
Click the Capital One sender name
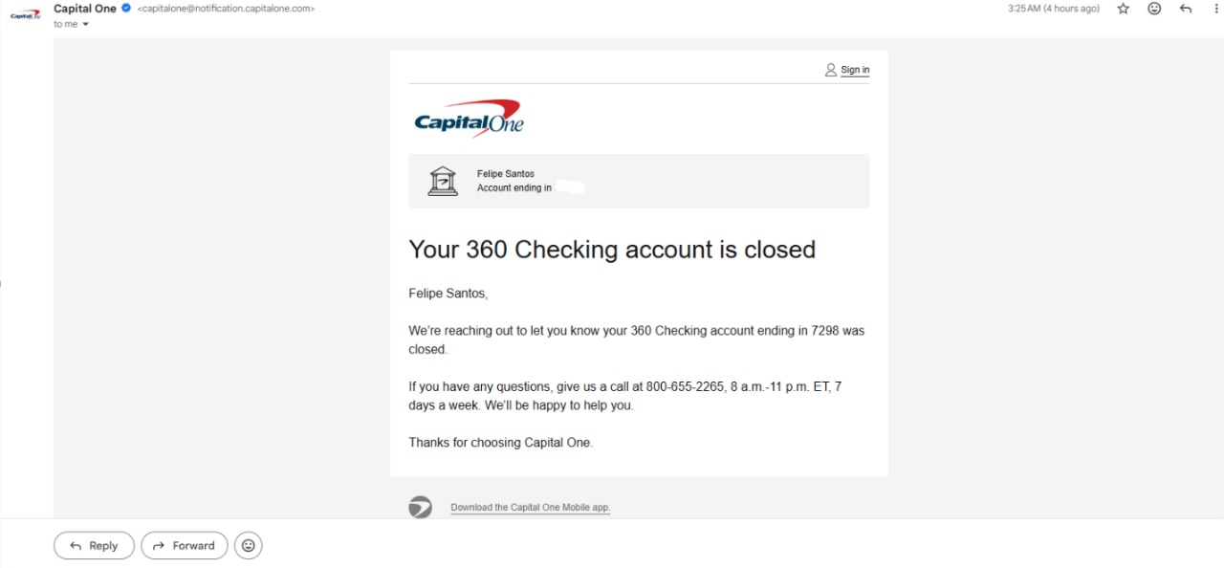[85, 9]
